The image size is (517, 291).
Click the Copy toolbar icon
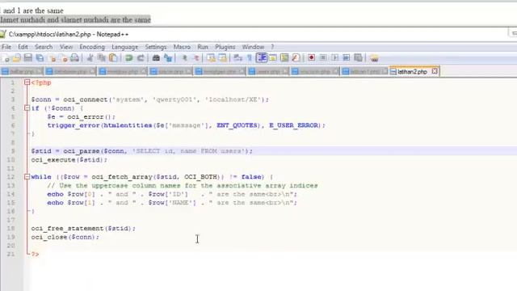[x=102, y=58]
